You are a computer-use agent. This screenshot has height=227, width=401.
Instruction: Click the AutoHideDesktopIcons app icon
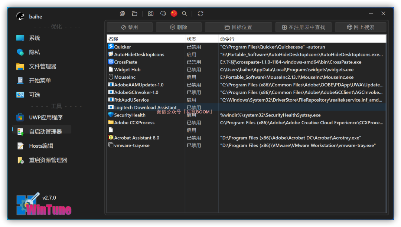coord(111,54)
